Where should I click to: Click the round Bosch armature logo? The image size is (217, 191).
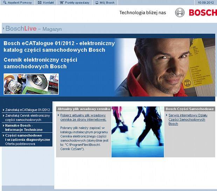point(180,13)
